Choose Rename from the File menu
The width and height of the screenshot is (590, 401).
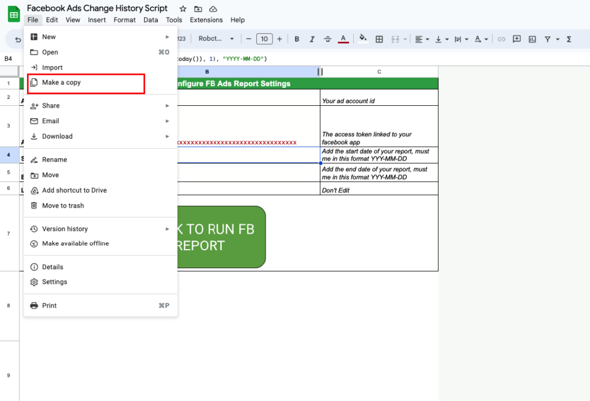pyautogui.click(x=100, y=160)
